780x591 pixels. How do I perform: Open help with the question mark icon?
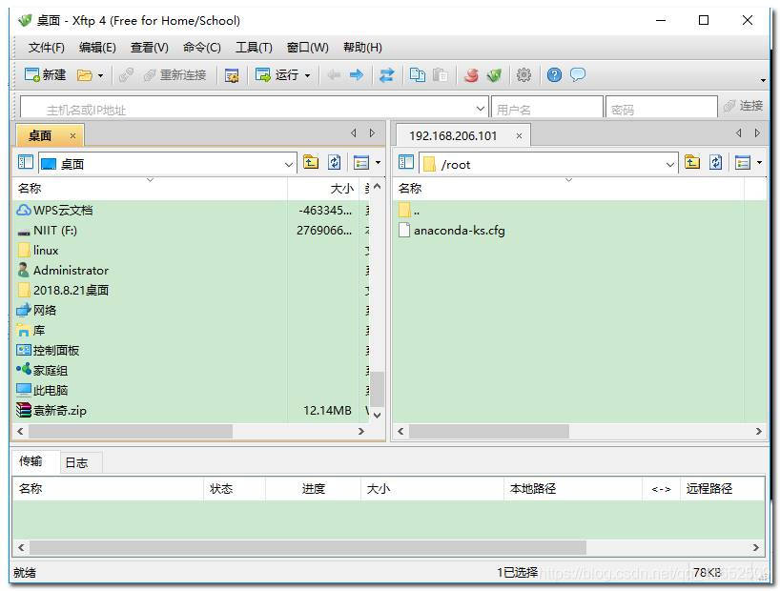(554, 75)
